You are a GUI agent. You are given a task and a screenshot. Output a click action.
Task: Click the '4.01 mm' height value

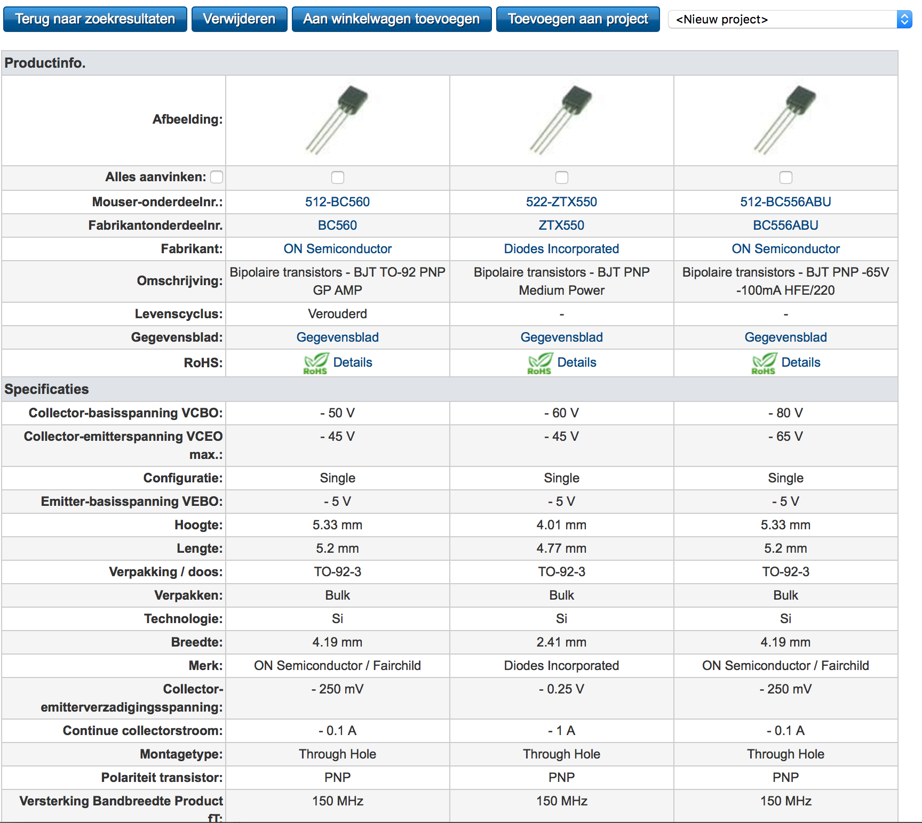pos(561,525)
